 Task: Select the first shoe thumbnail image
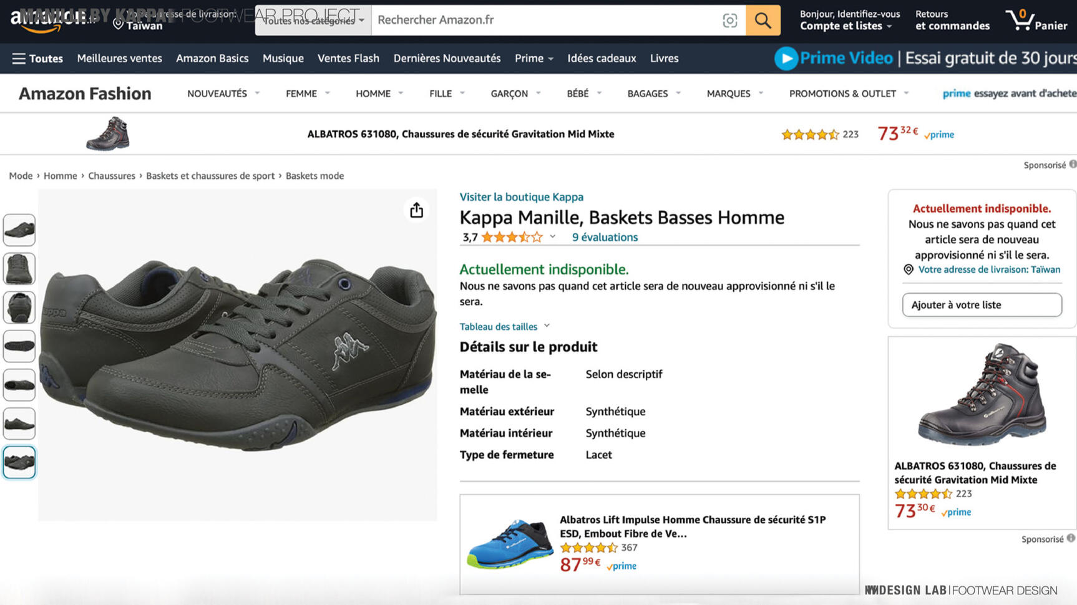[x=19, y=230]
